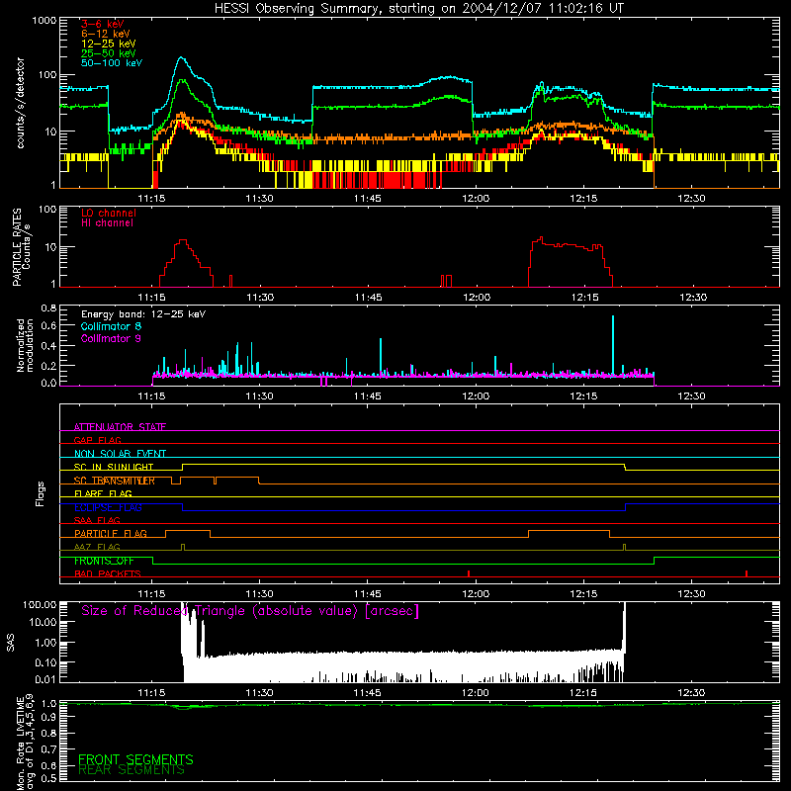Select the 50-100 keV legend label

112,63
